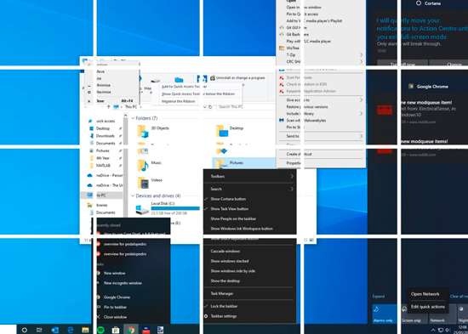Click the Task View taskbar button
This screenshot has height=334, width=468.
[39, 330]
